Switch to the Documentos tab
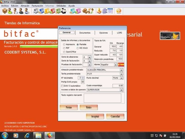185x139 pixels. pos(85,33)
